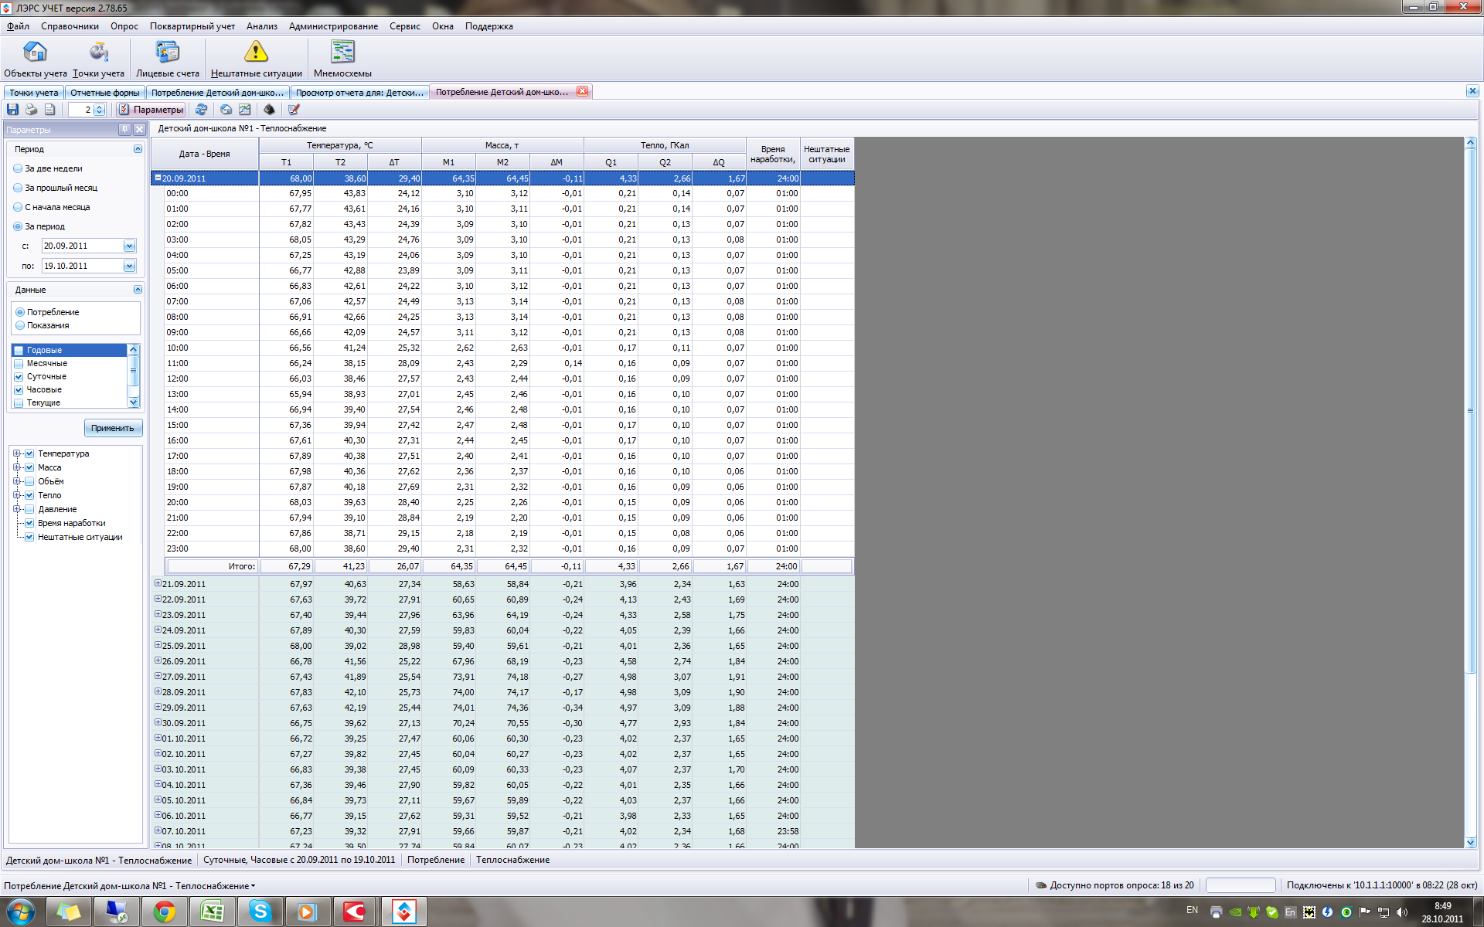Toggle the Параметры toolbar button
1484x927 pixels.
point(151,110)
